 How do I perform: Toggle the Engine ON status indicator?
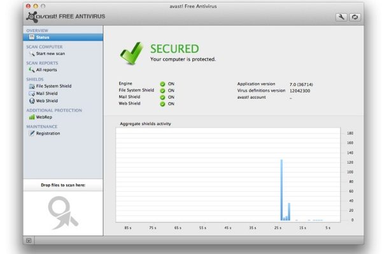(162, 84)
